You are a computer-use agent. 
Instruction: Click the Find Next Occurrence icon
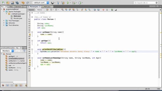70,10
